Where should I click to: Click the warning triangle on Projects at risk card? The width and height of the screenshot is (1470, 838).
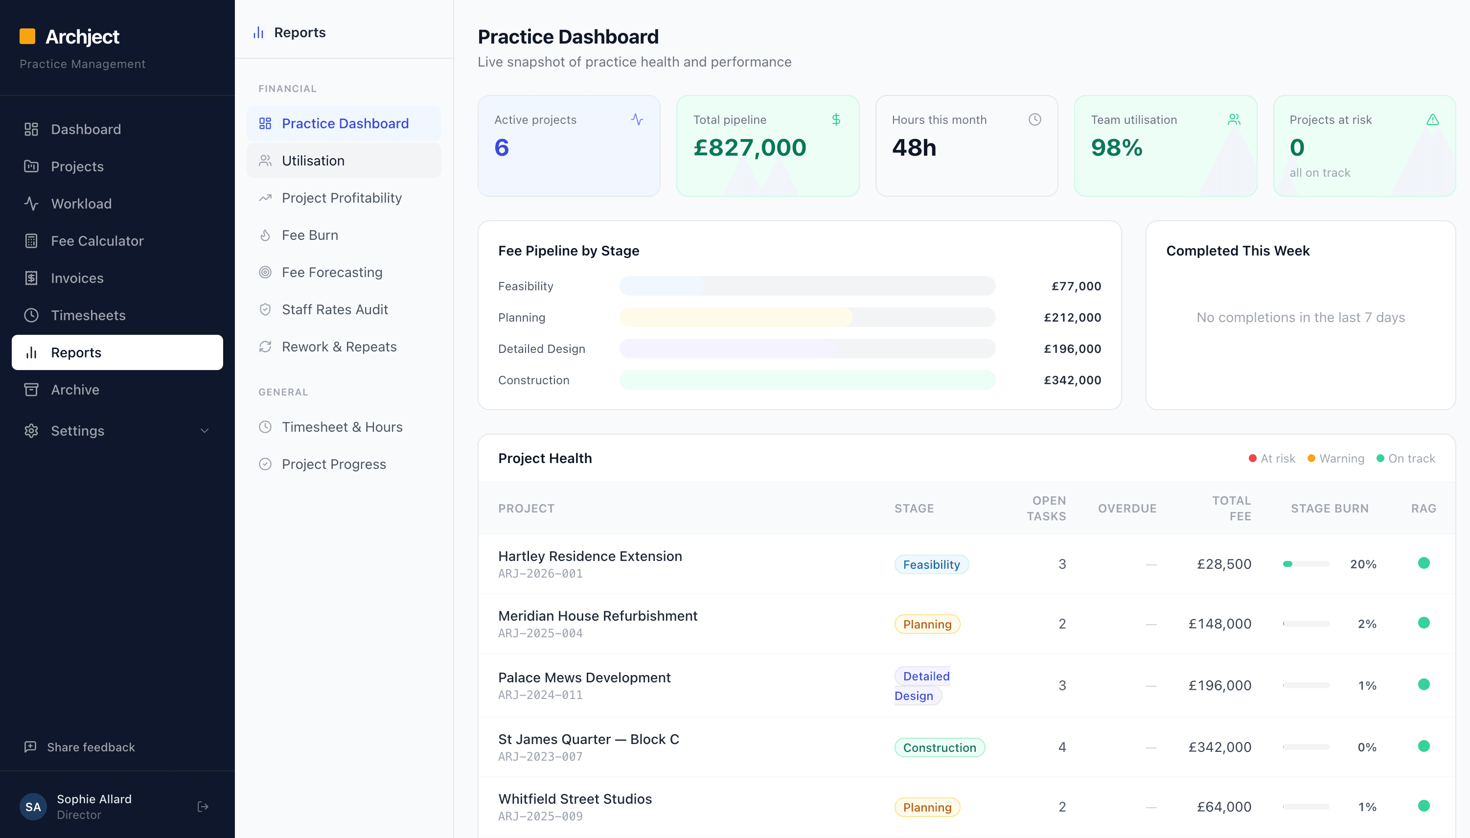1433,119
